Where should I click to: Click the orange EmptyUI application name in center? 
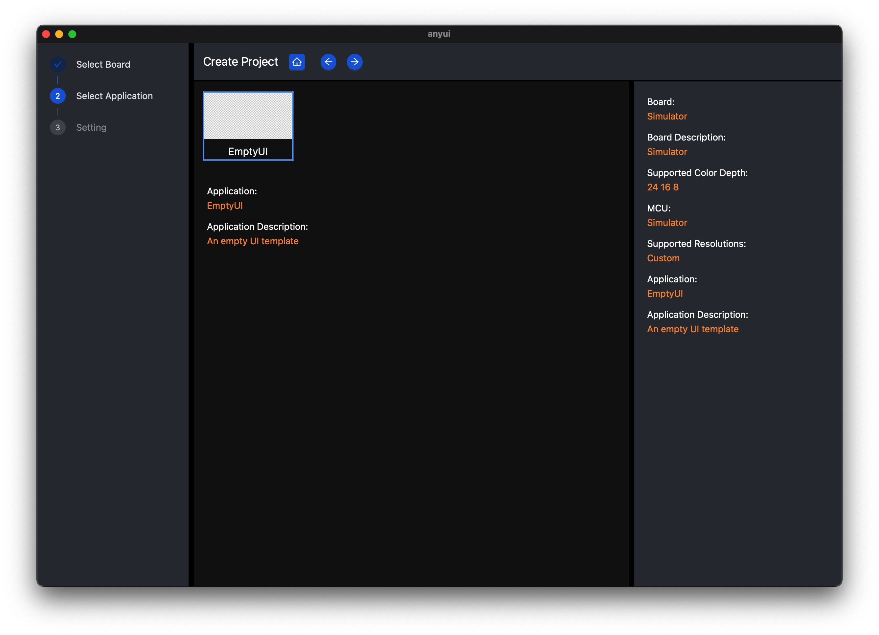click(225, 206)
